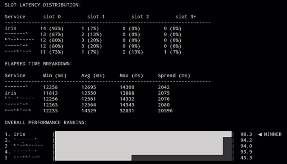Click the 'slot 2' column header
Viewport: 287px width, 164px height.
[140, 17]
